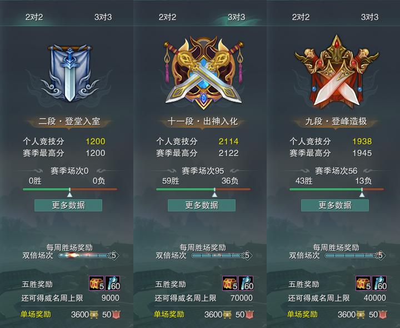Screen dimensions: 400x328
Task: Click the win-loss ratio marker for 59胜 36负
Action: 214,194
